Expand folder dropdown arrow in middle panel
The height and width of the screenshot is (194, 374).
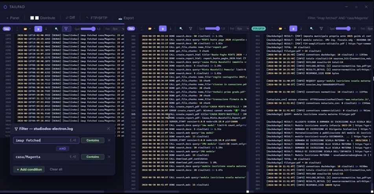(154, 29)
